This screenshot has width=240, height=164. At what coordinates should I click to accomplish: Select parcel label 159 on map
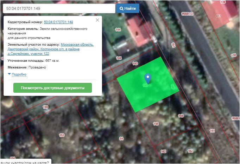(x=45, y=107)
